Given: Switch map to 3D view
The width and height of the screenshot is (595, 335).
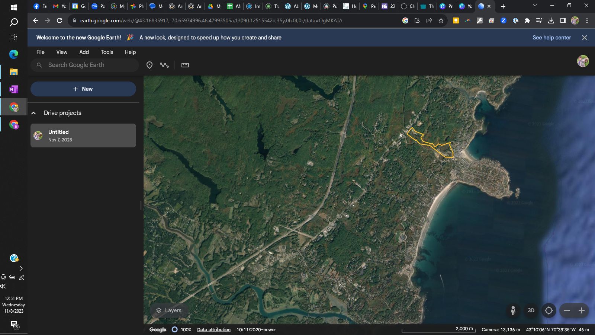Looking at the screenshot, I should (531, 310).
